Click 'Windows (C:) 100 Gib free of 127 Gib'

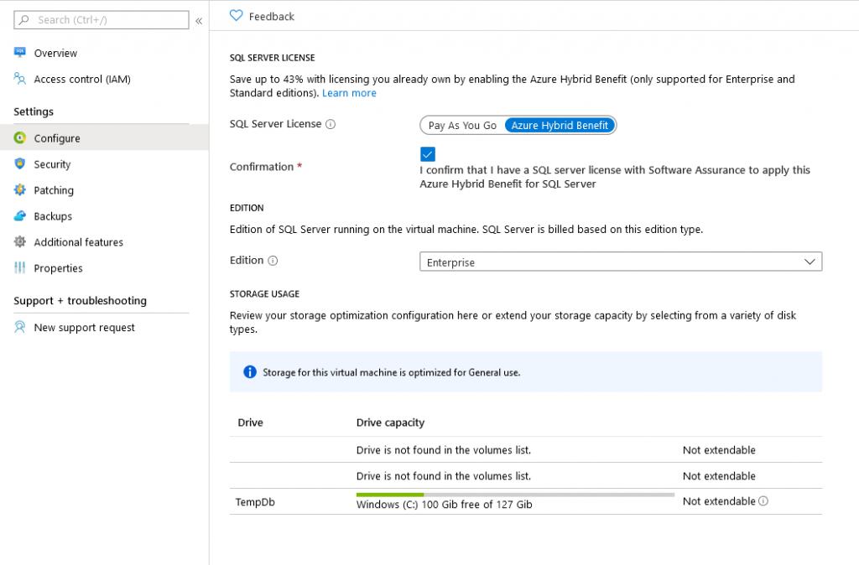[445, 505]
